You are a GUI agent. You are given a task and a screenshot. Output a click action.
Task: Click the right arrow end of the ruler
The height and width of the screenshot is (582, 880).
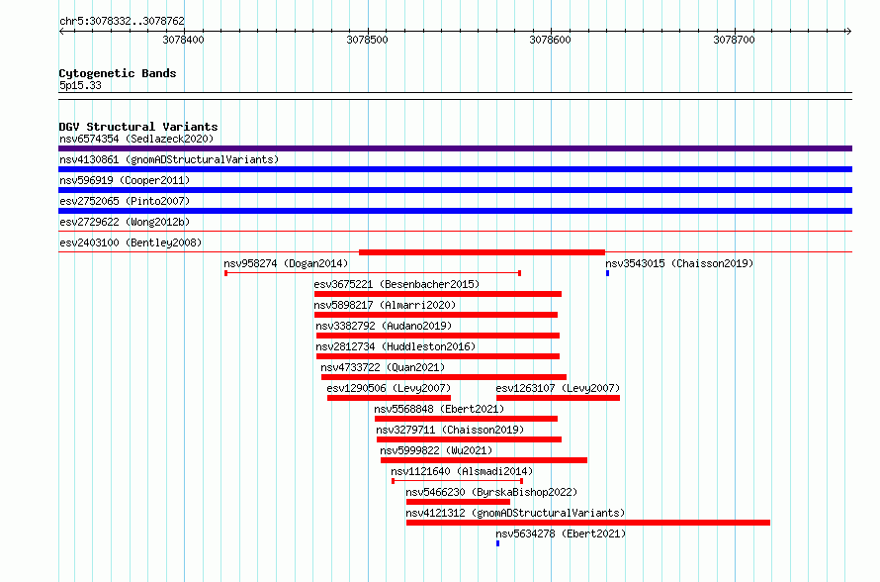[x=849, y=32]
